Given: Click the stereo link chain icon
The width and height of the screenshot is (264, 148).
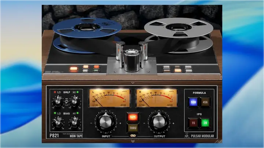Looking at the screenshot, I should pos(133,136).
